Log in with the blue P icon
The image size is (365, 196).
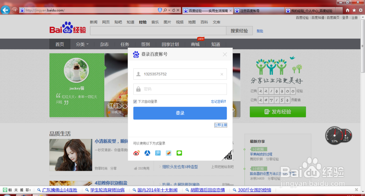click(158, 153)
